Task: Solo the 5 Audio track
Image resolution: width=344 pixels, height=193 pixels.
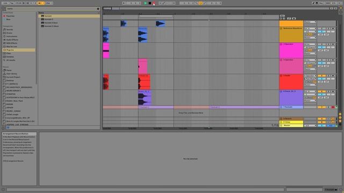Action: pos(328,76)
